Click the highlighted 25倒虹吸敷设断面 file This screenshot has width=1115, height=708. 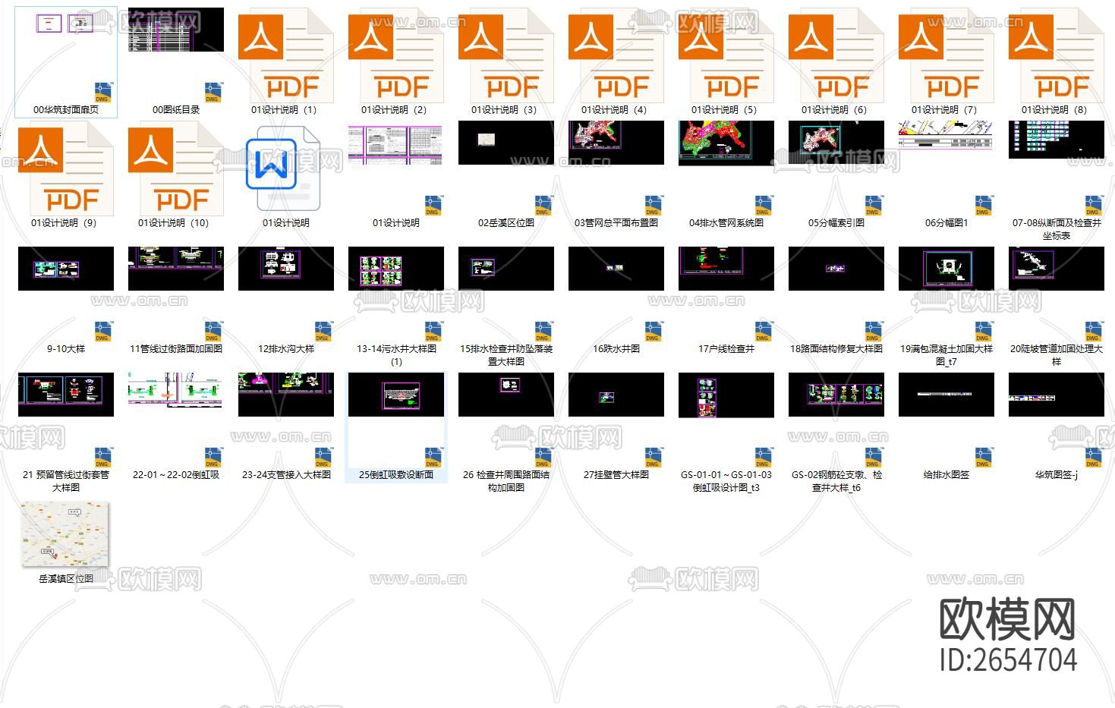pos(396,427)
